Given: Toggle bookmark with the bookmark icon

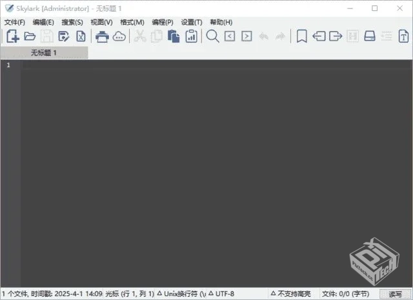Looking at the screenshot, I should click(x=301, y=36).
